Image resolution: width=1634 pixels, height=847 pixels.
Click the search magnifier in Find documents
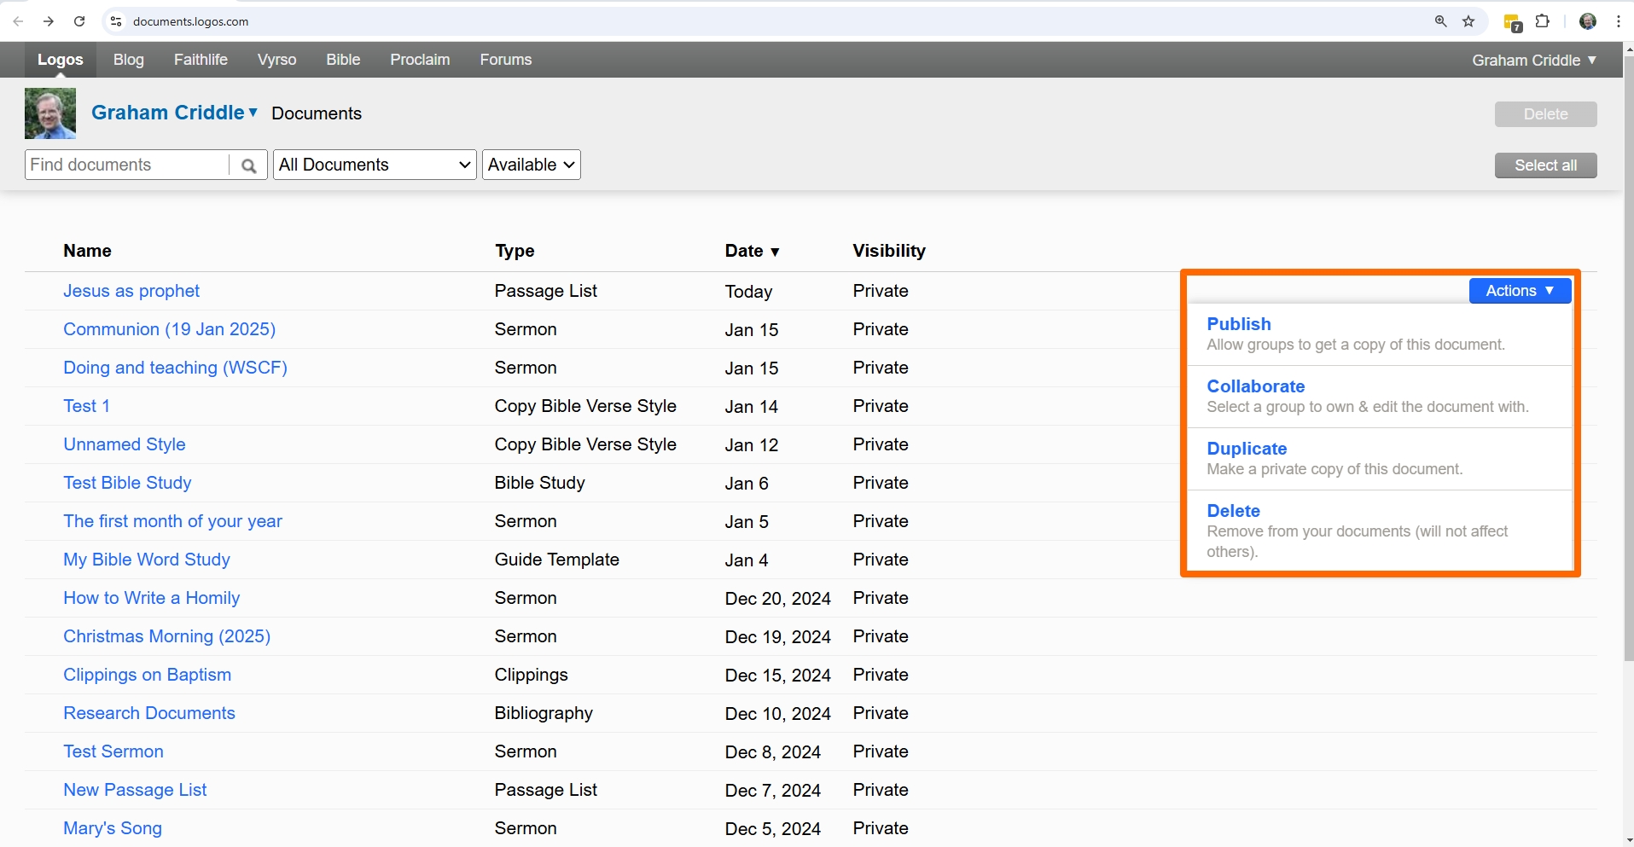pos(248,165)
